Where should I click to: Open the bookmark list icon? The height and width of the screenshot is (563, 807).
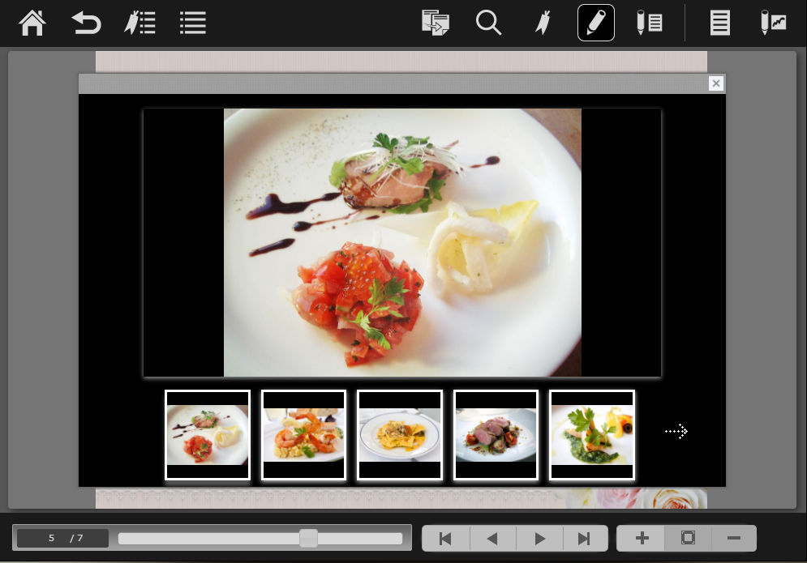[140, 23]
